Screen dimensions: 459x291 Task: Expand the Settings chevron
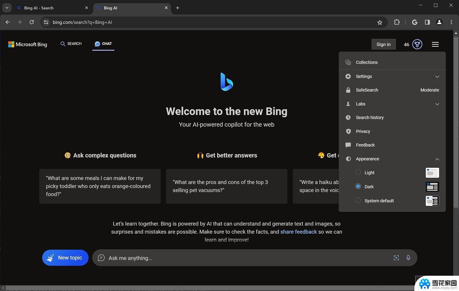pyautogui.click(x=437, y=76)
